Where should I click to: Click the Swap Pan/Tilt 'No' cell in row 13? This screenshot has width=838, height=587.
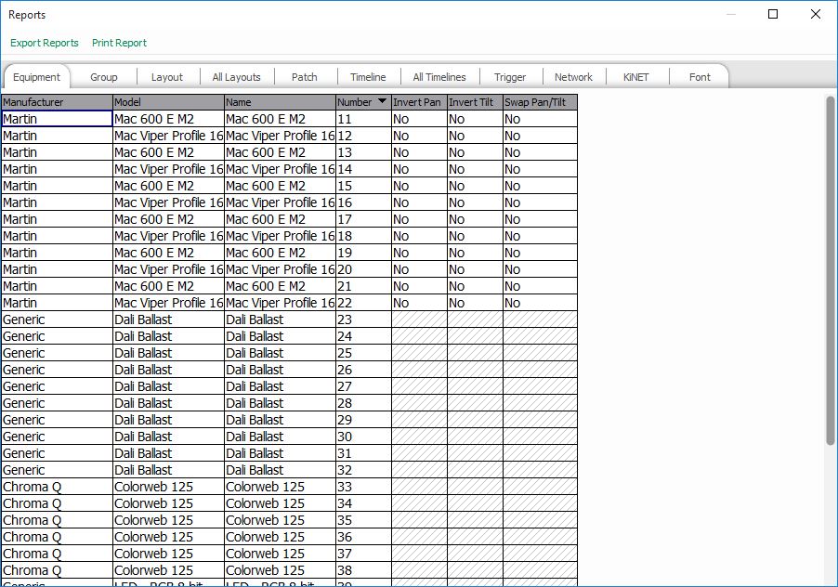click(541, 152)
